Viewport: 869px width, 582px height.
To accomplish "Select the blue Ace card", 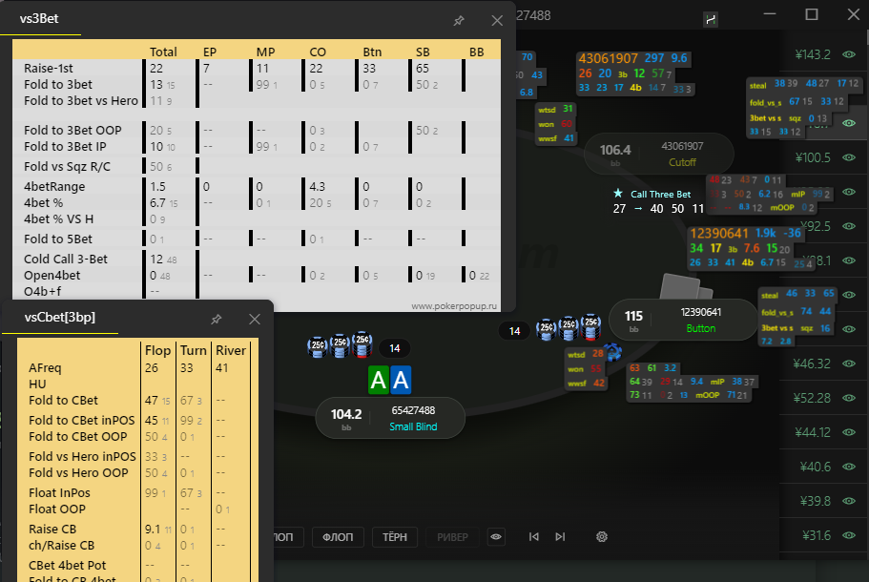I will tap(401, 380).
